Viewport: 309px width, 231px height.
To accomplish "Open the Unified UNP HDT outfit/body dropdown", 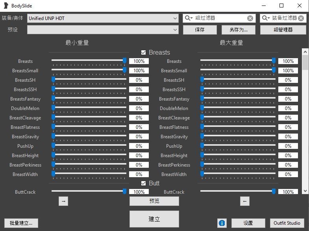I will click(x=103, y=18).
